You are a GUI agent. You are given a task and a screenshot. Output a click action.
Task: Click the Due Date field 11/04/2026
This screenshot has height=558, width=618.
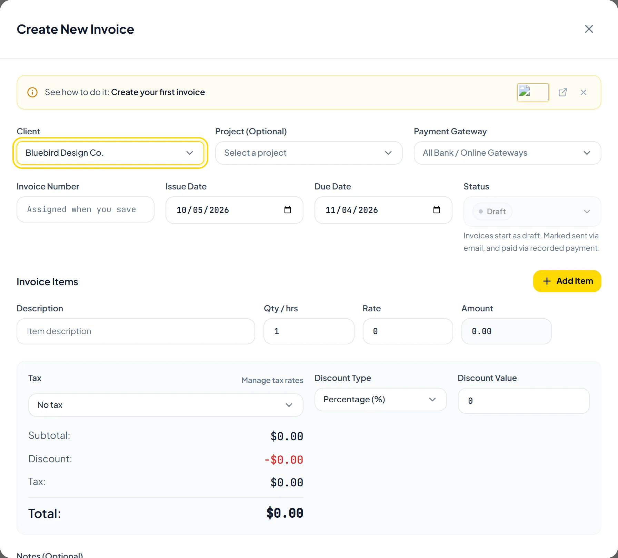click(x=383, y=210)
